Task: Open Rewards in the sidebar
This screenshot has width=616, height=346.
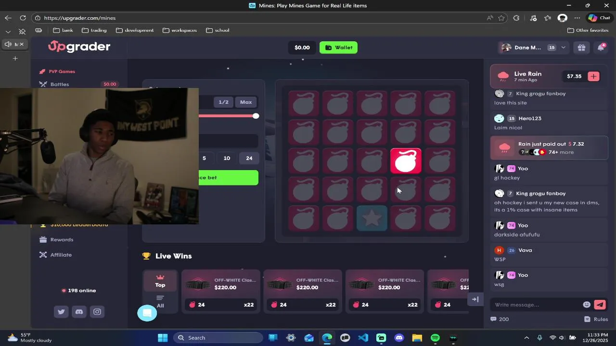Action: coord(62,239)
